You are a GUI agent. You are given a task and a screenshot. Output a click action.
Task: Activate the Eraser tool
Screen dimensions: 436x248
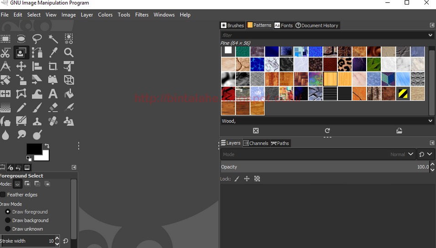[x=53, y=108]
